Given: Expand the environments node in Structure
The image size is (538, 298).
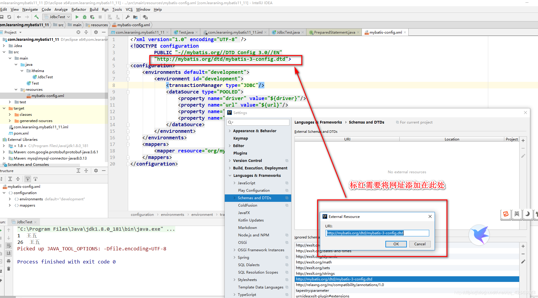Looking at the screenshot, I should pos(10,199).
